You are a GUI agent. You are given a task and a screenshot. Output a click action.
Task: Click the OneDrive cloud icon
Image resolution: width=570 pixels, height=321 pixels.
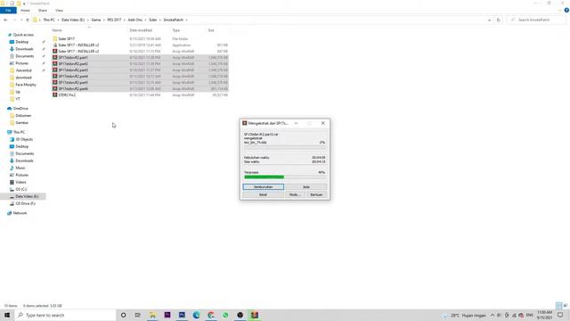[x=10, y=109]
